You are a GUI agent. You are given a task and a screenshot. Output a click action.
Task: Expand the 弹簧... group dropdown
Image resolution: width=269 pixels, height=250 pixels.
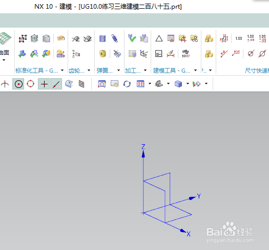coord(118,70)
